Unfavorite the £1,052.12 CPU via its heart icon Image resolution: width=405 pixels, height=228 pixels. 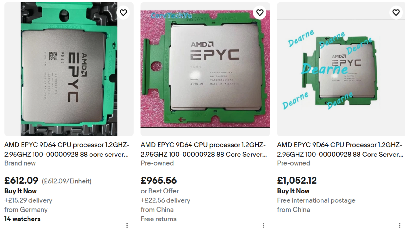396,13
